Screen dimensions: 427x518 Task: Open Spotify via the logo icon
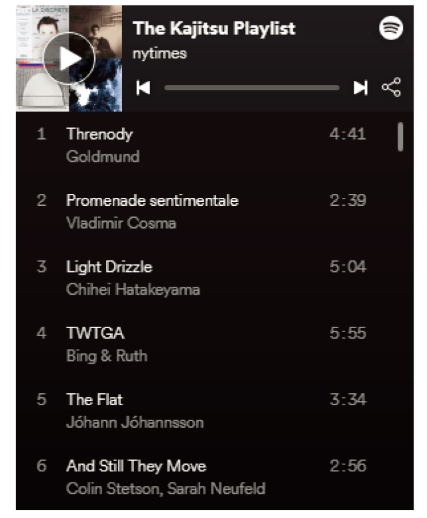(391, 28)
